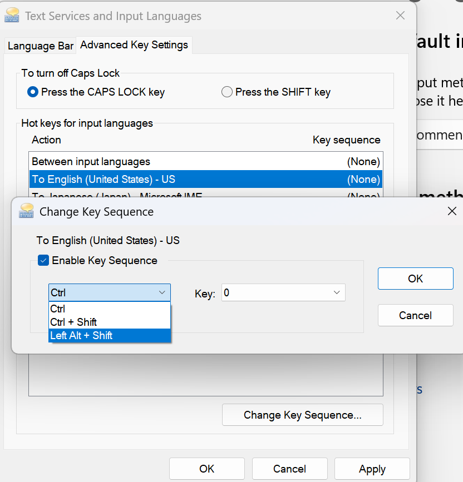
Task: Choose Ctrl + Shift in the dropdown list
Action: coord(110,322)
